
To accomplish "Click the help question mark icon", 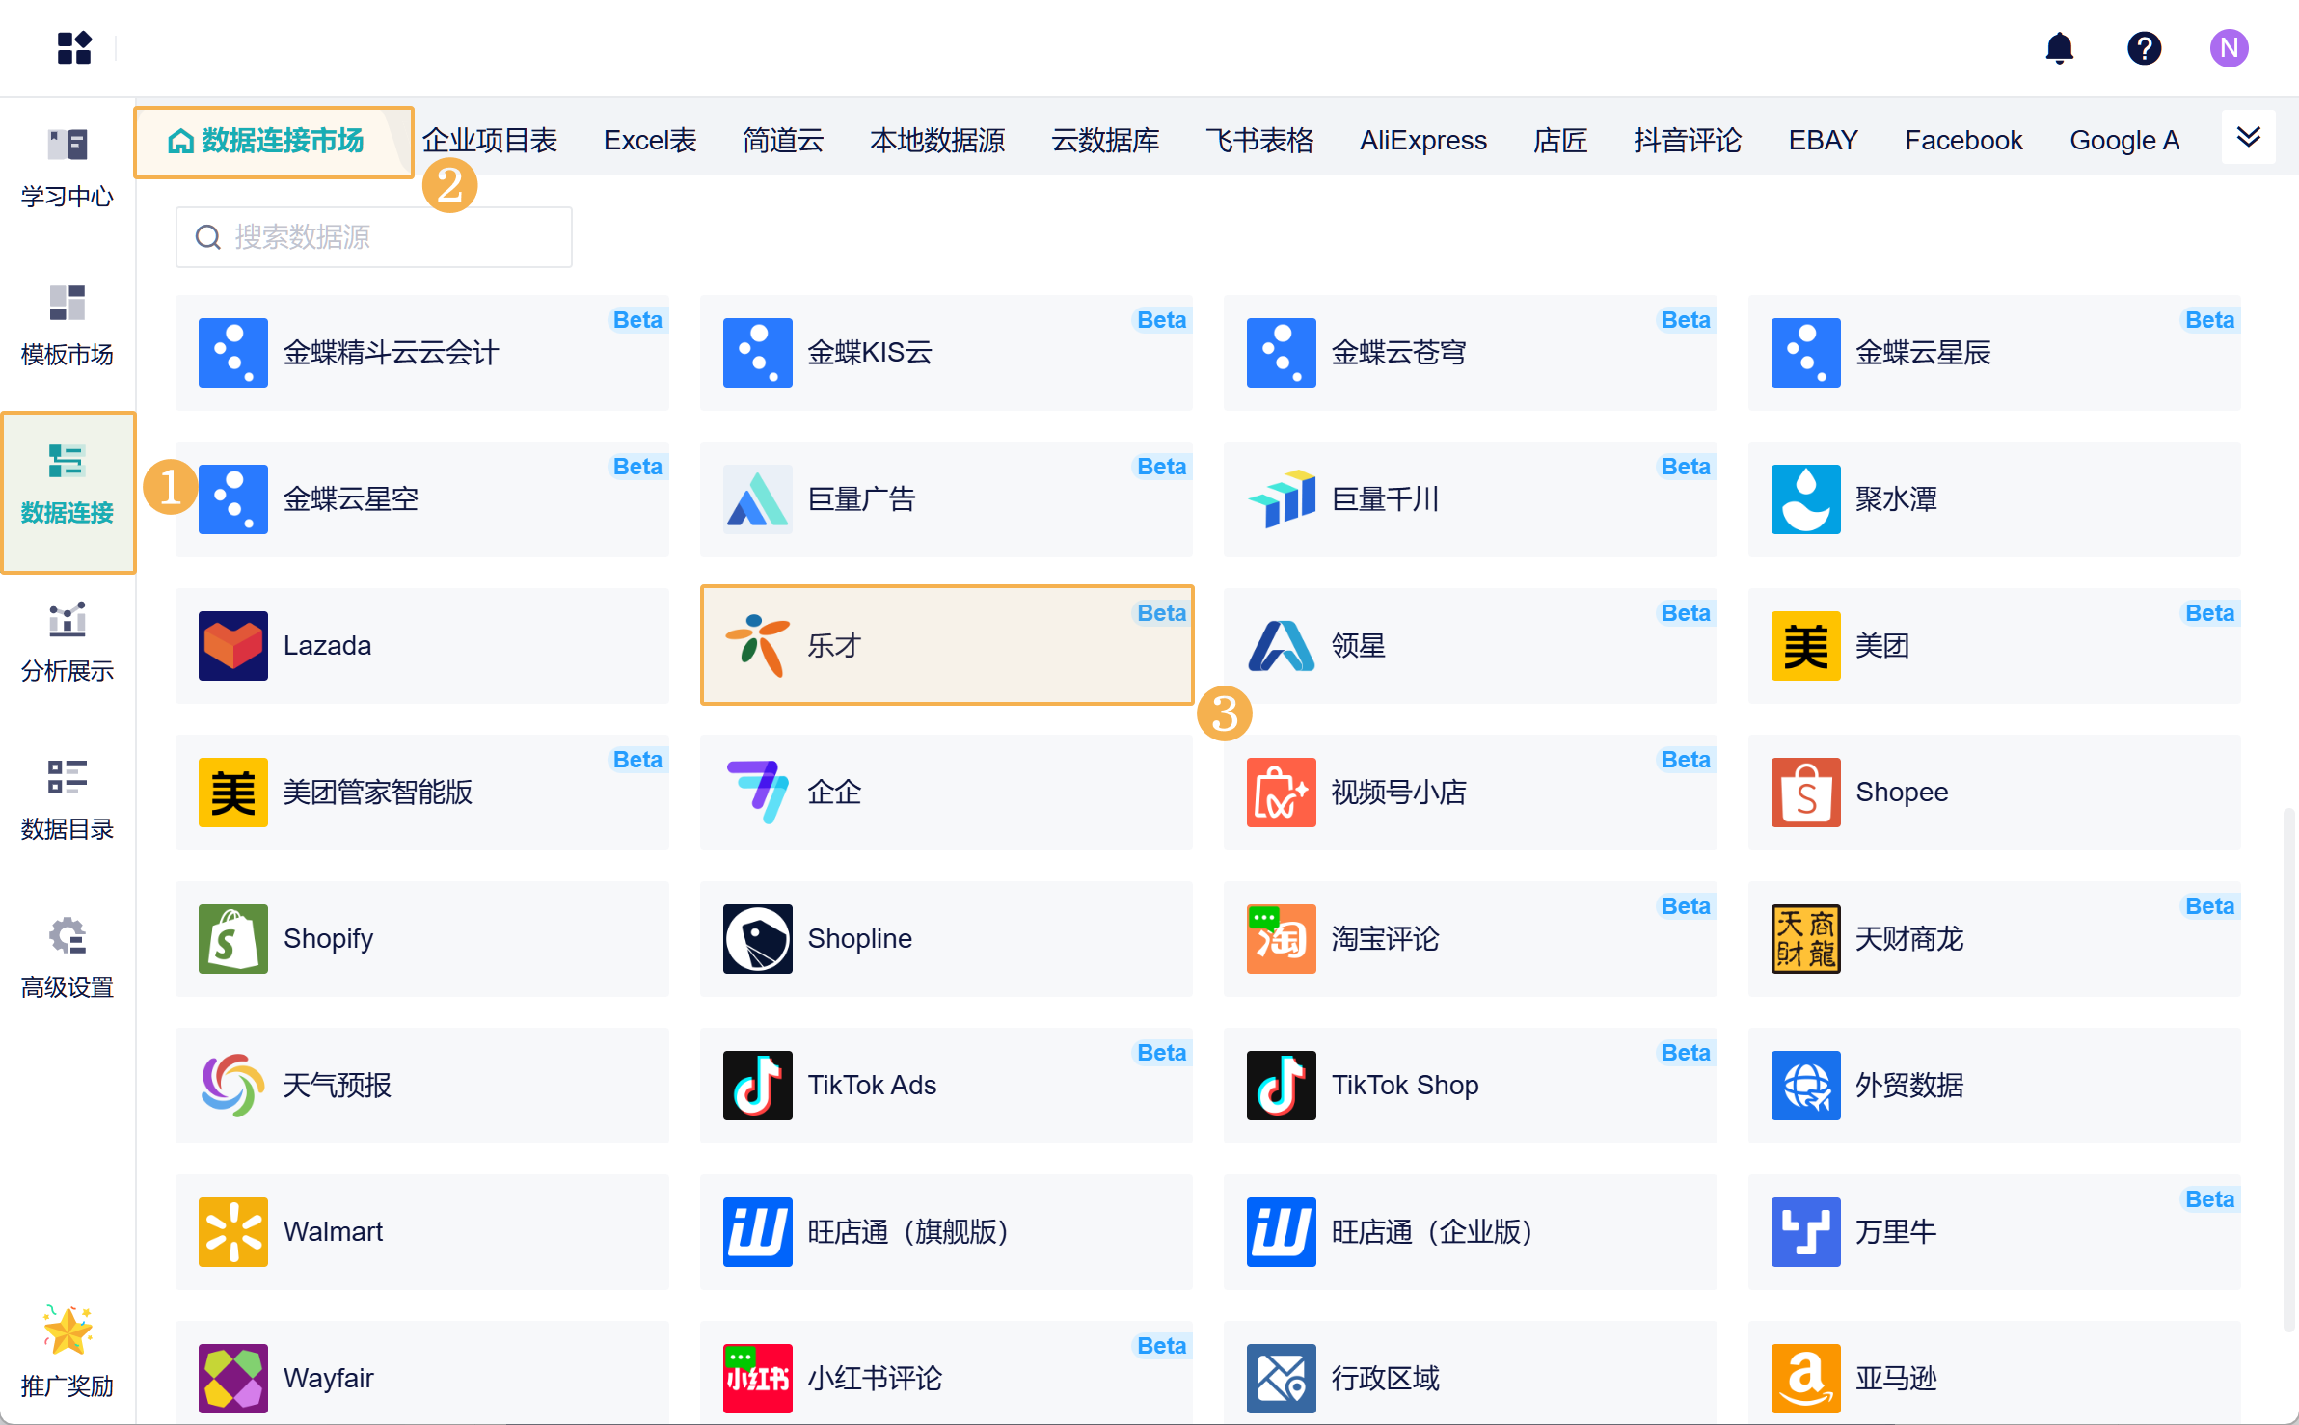I will click(2144, 48).
